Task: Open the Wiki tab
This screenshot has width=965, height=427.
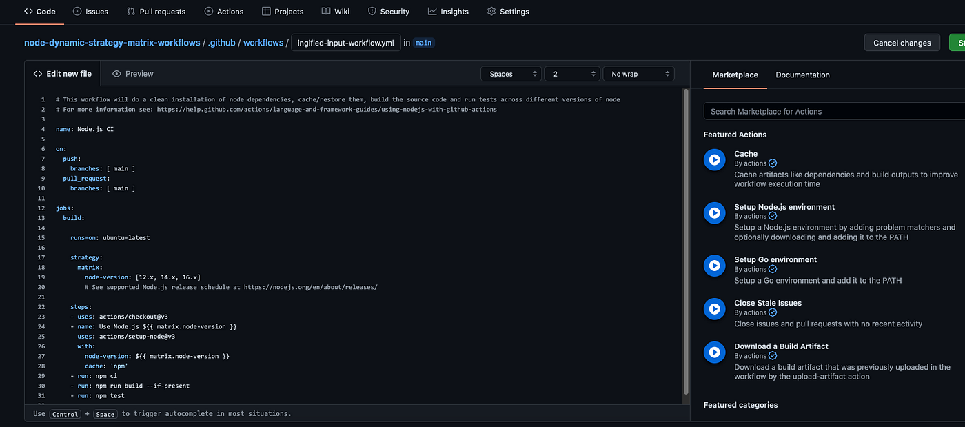Action: coord(336,12)
